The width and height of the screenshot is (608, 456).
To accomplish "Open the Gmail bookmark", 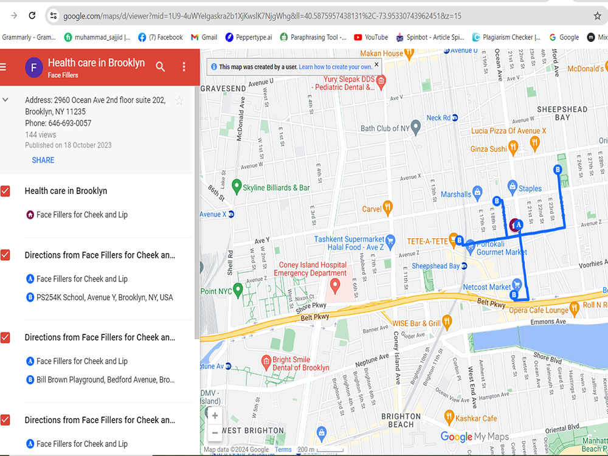I will point(204,37).
